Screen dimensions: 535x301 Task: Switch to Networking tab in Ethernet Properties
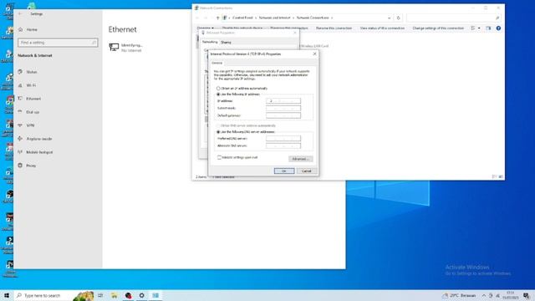[210, 42]
